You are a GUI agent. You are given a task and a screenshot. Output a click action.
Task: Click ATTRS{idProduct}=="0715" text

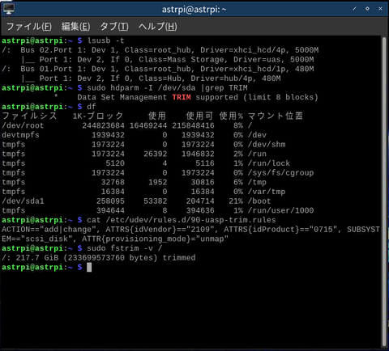280,230
